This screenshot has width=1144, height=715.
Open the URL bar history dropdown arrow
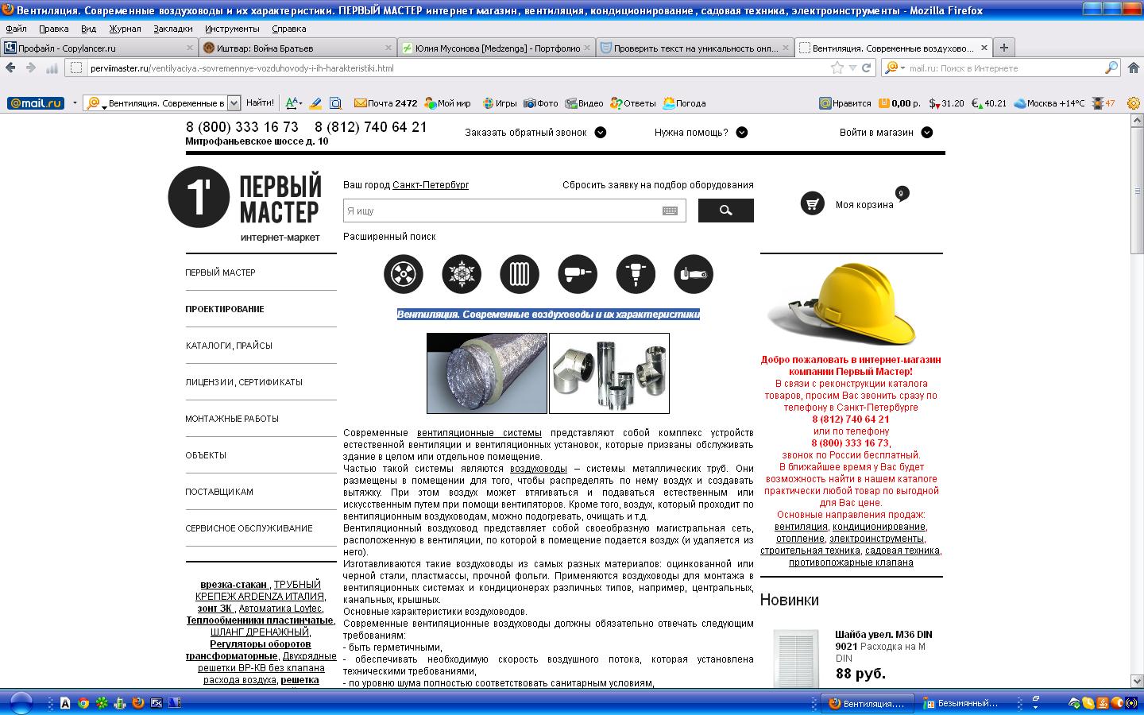tap(852, 68)
